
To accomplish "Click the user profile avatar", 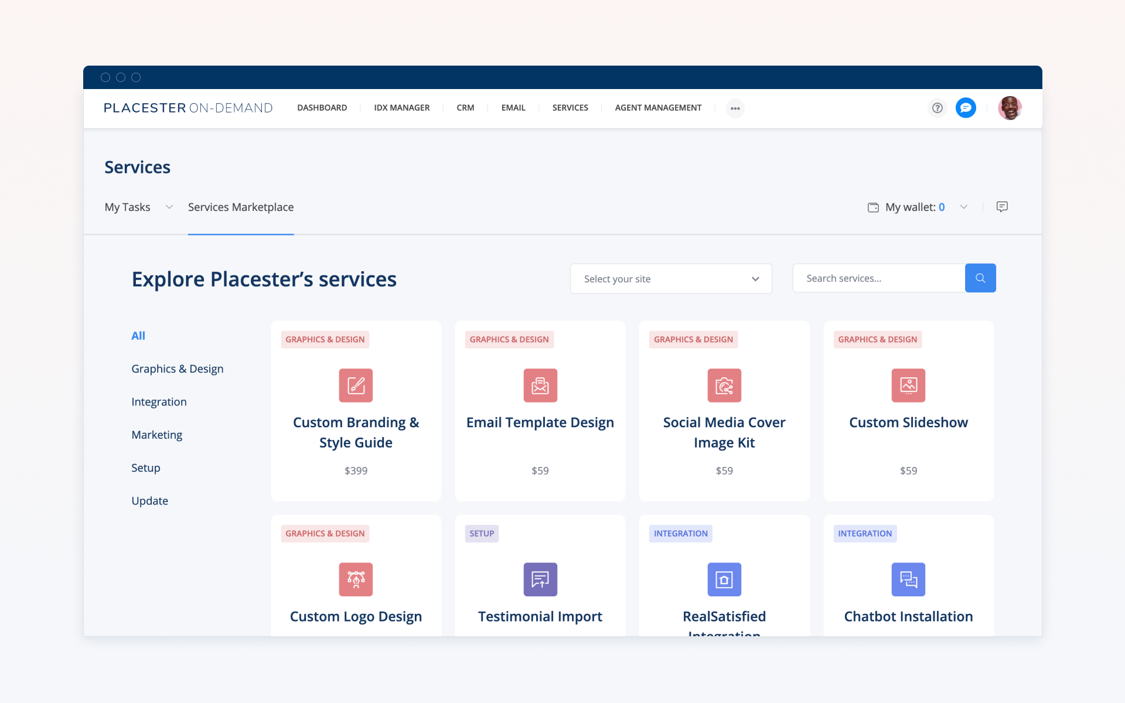I will pos(1010,108).
